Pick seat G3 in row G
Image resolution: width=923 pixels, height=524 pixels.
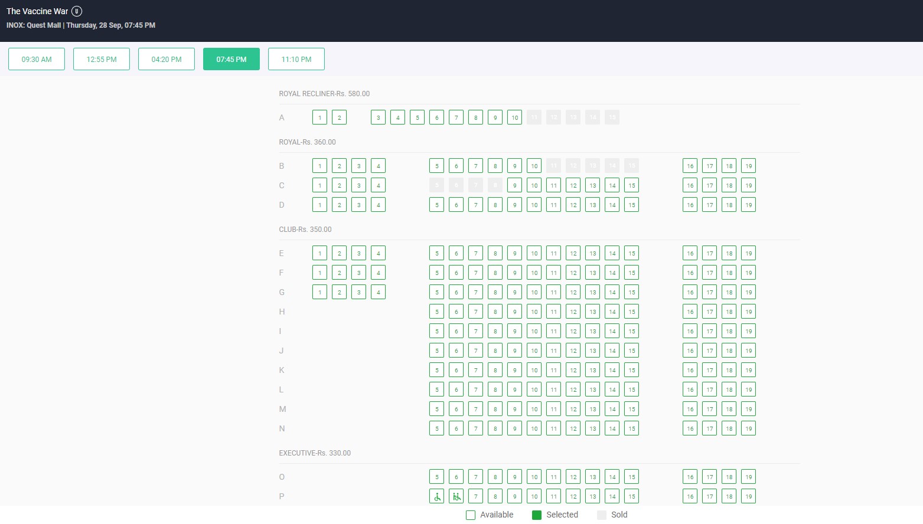tap(358, 292)
